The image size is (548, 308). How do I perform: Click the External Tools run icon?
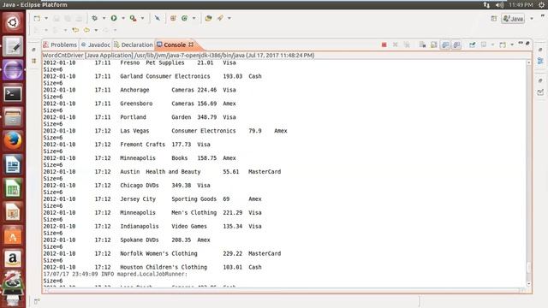(x=134, y=18)
